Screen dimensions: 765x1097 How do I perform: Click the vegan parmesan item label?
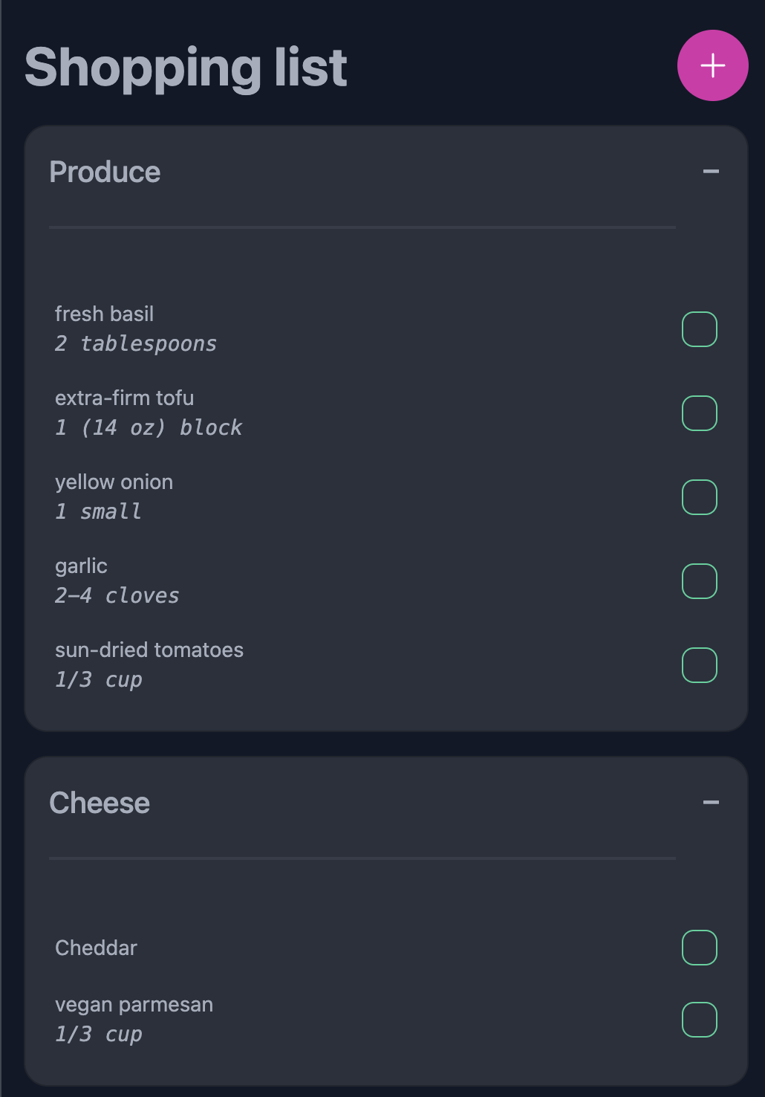tap(134, 1004)
